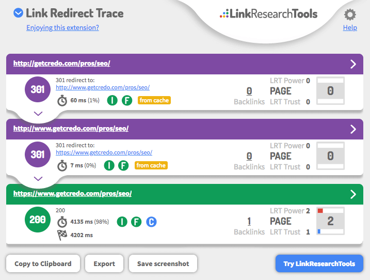This screenshot has width=370, height=280.
Task: Click the 301 status circle for www.getcredo.com
Action: (38, 154)
